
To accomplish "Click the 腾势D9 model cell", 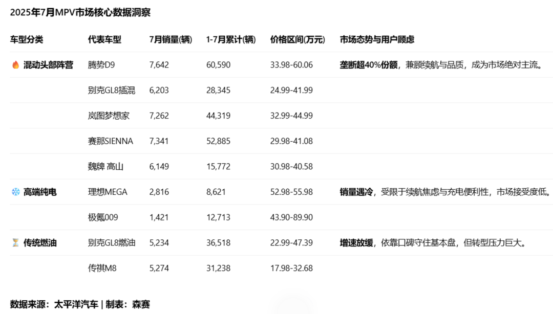I will point(101,65).
